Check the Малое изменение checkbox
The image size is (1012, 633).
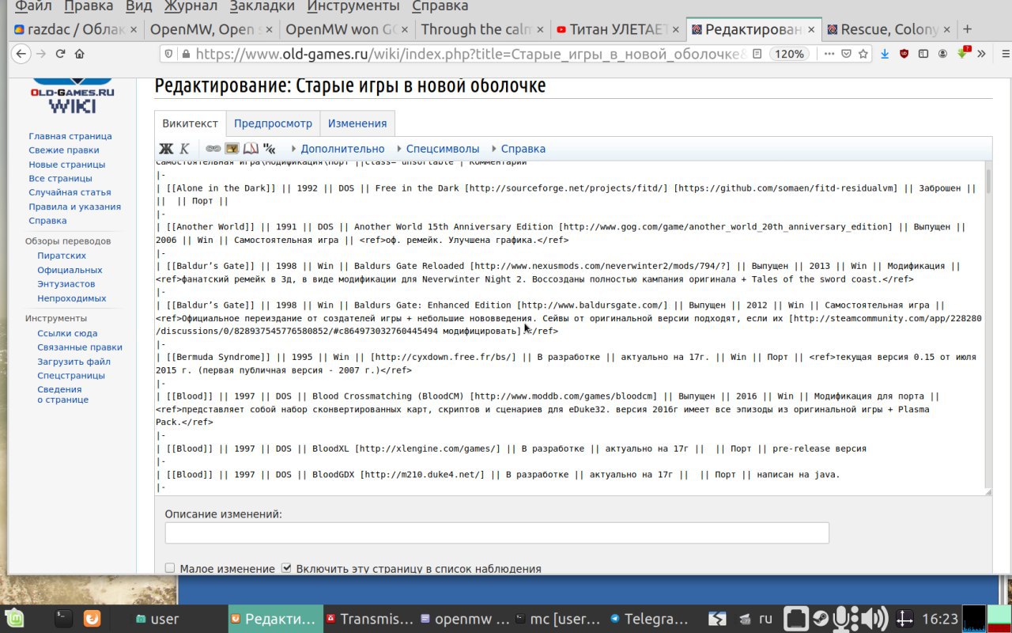coord(169,568)
